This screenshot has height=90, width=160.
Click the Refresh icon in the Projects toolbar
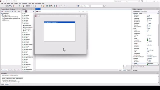tap(10, 11)
